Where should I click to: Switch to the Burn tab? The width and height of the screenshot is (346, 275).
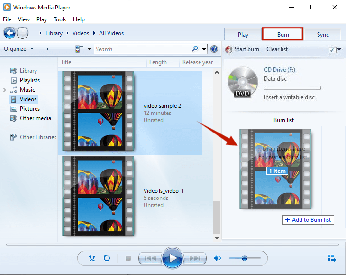(x=283, y=34)
